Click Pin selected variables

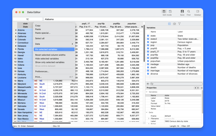point(54,49)
